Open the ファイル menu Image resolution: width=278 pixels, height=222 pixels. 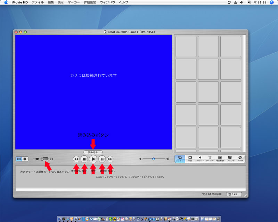click(x=38, y=2)
